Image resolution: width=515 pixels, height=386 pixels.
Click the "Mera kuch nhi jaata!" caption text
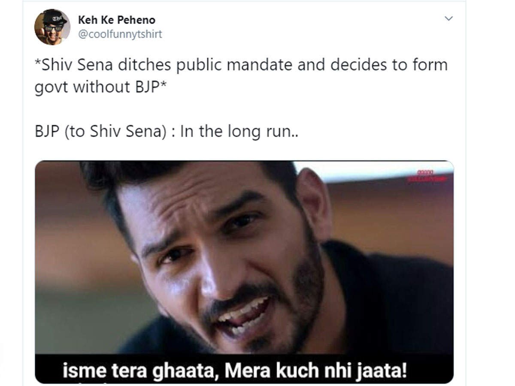tap(315, 371)
